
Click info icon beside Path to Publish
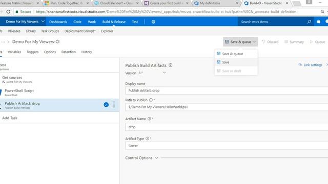(x=151, y=100)
